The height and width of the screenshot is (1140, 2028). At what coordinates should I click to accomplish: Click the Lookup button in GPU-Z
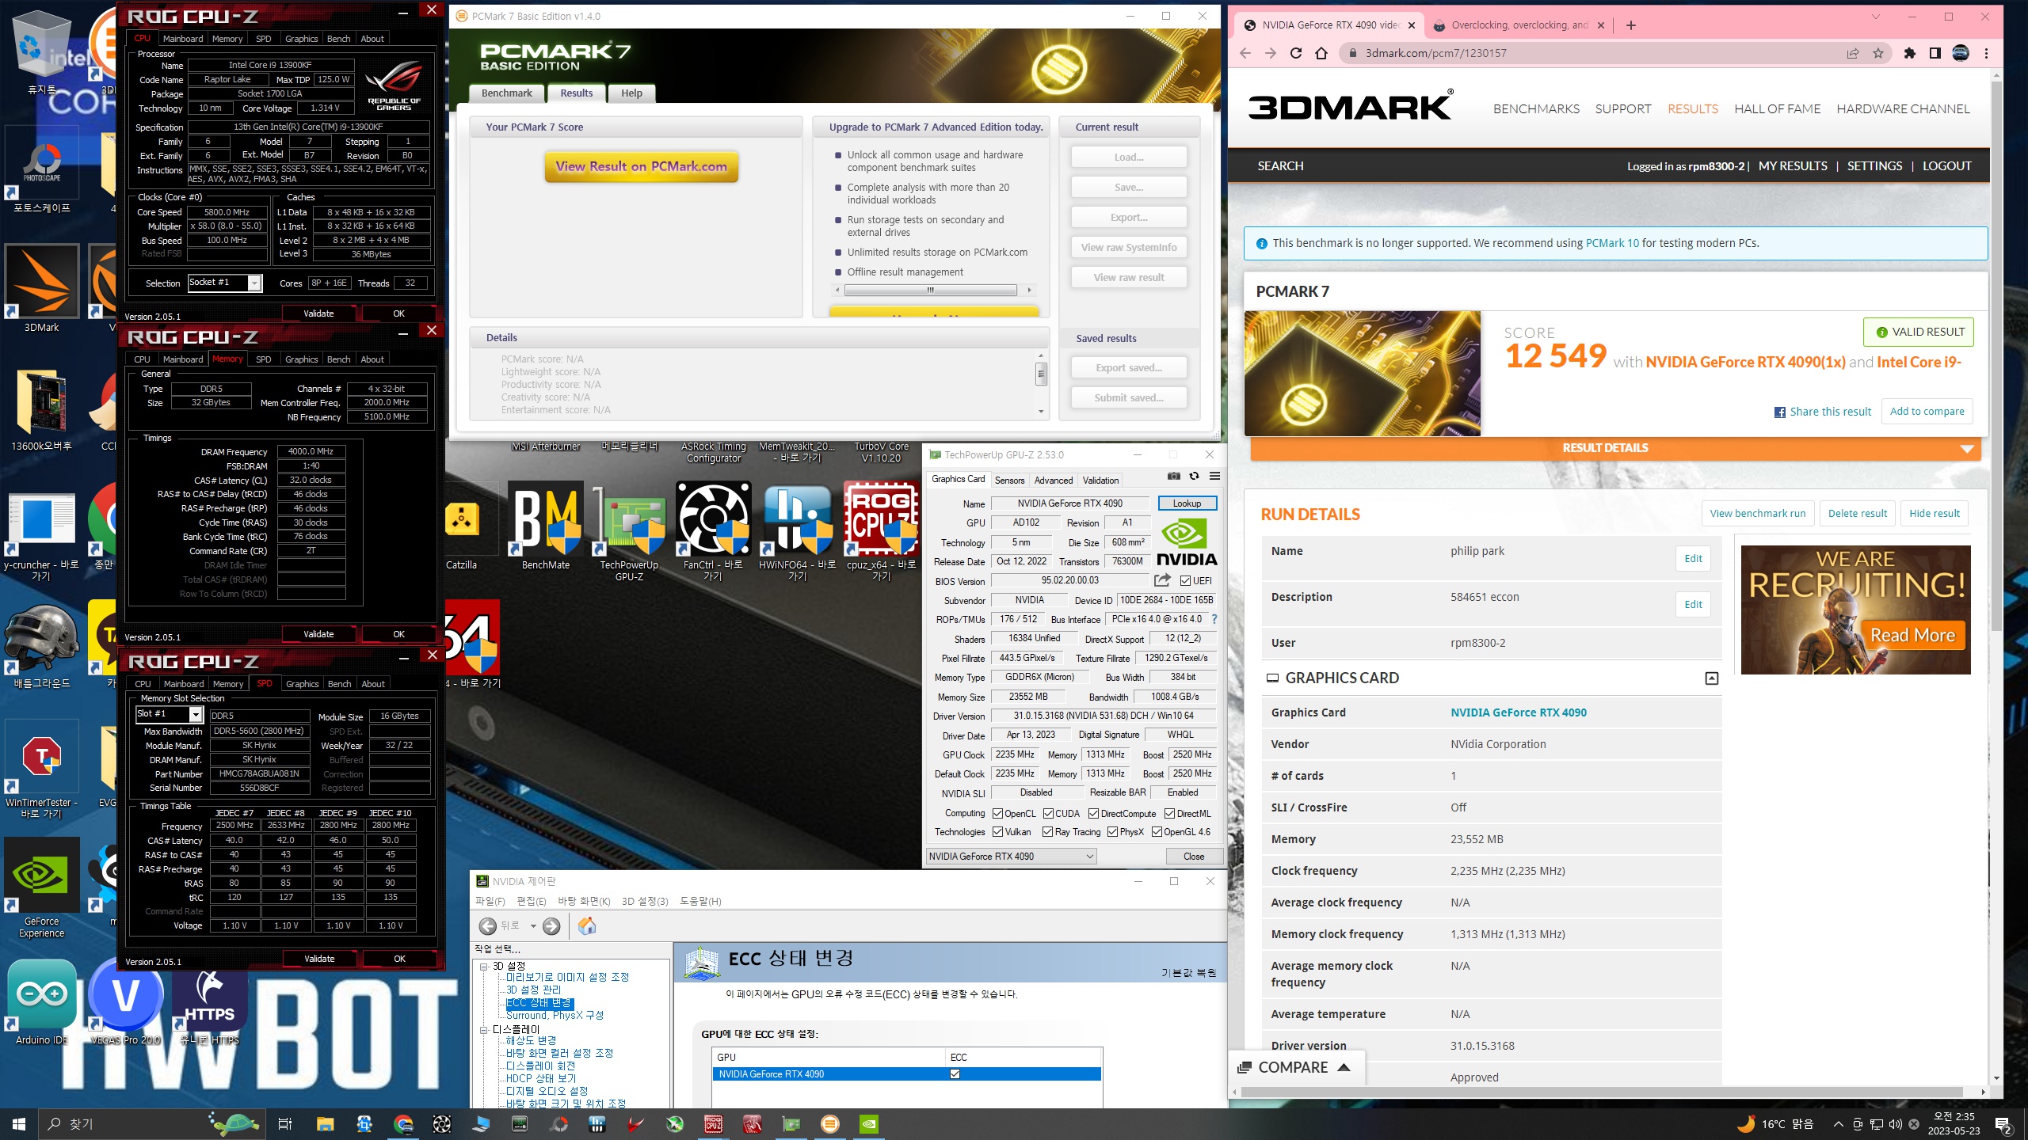coord(1187,503)
